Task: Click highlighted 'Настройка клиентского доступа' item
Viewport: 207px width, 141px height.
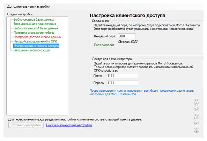Action: (x=36, y=46)
